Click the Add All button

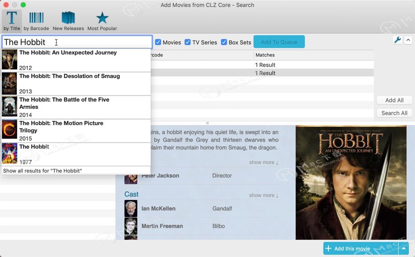click(394, 100)
